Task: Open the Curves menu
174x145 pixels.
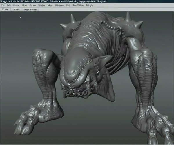Action: click(32, 5)
